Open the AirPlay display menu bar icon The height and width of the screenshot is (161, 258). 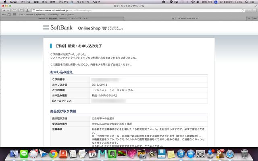click(177, 2)
